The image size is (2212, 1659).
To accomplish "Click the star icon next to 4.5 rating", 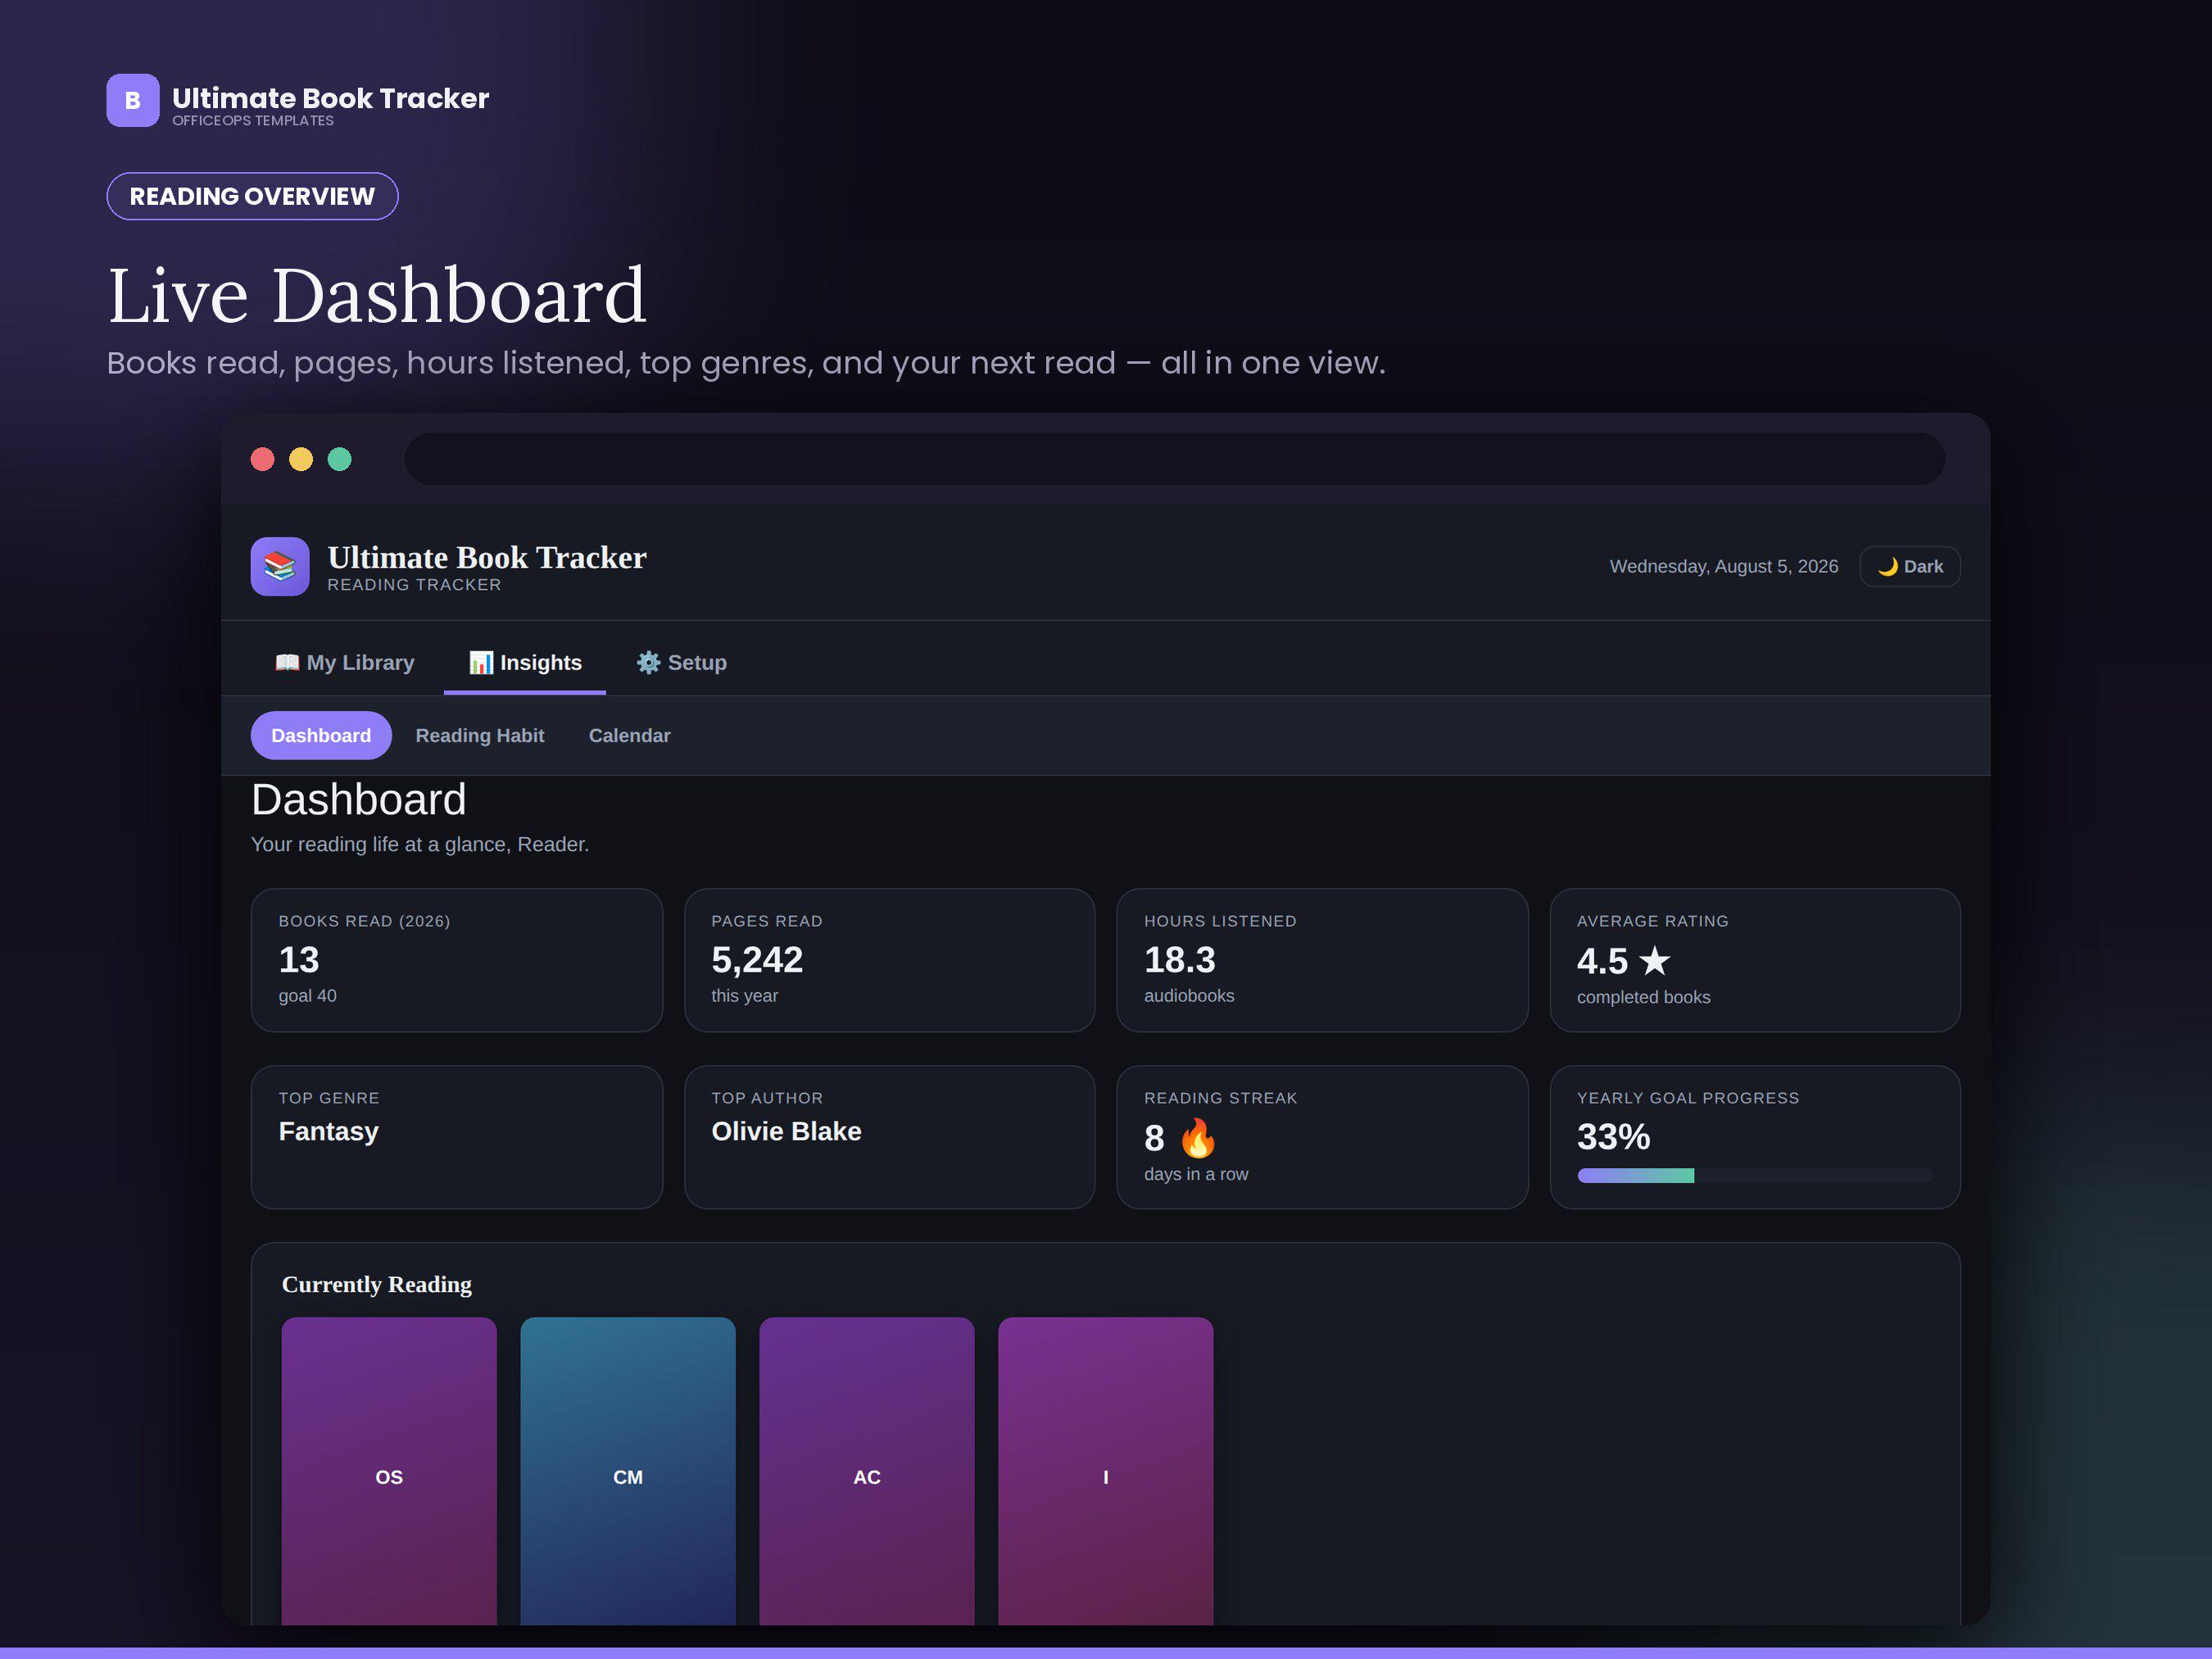I will (x=1655, y=961).
